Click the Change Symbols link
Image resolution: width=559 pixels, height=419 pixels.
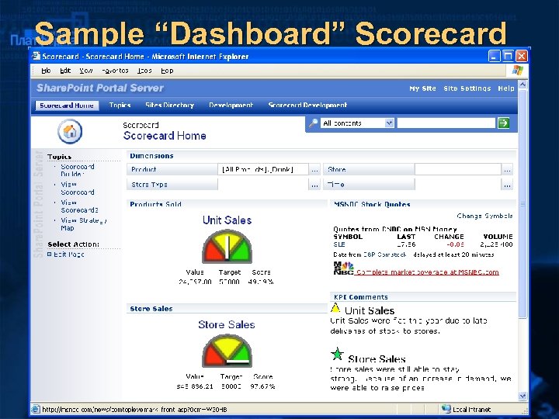click(x=484, y=216)
